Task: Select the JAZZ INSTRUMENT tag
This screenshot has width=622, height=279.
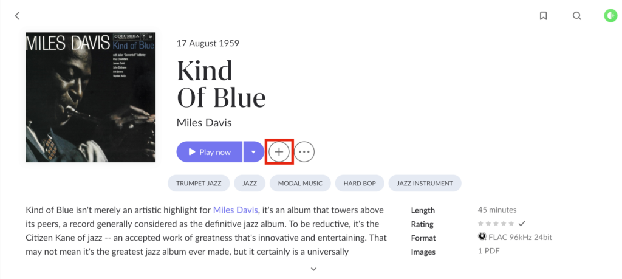Action: [425, 184]
